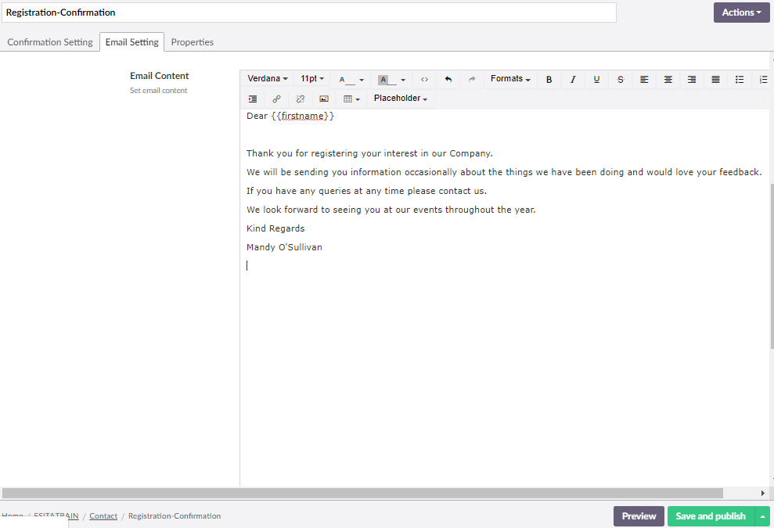774x528 pixels.
Task: Click the insert link icon
Action: (x=276, y=99)
